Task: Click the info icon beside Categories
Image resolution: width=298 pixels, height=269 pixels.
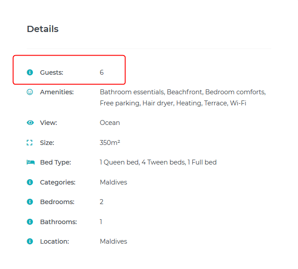Action: pos(30,182)
